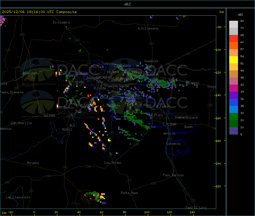Click the dBZ title at top center
The image size is (255, 216).
click(x=127, y=4)
